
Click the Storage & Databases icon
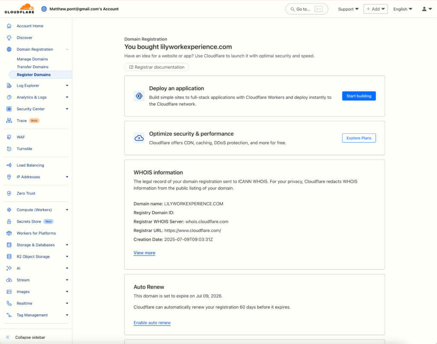click(x=9, y=245)
